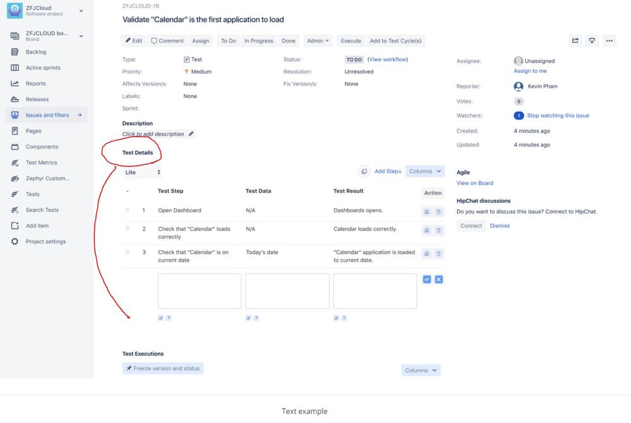Click Stop watching this issue
The image size is (631, 423).
tap(558, 116)
